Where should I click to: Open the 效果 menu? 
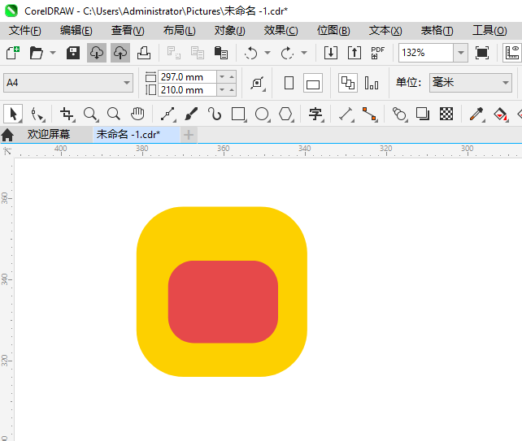(281, 31)
